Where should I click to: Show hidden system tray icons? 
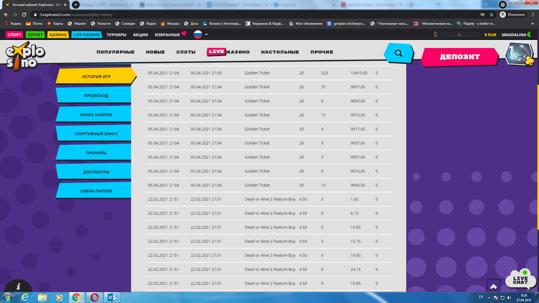(x=489, y=297)
